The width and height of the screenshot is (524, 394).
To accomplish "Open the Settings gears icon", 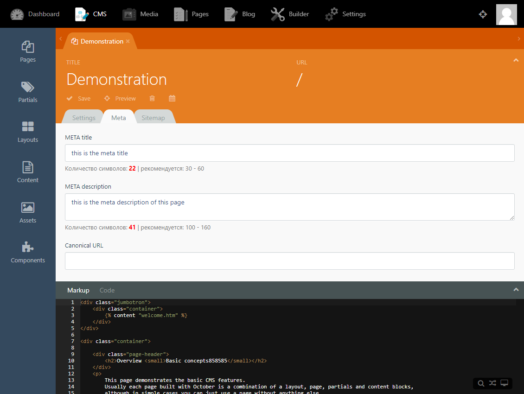I will [x=332, y=14].
